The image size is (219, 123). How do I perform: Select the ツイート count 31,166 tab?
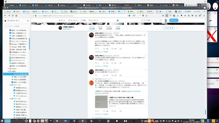pyautogui.click(x=92, y=28)
